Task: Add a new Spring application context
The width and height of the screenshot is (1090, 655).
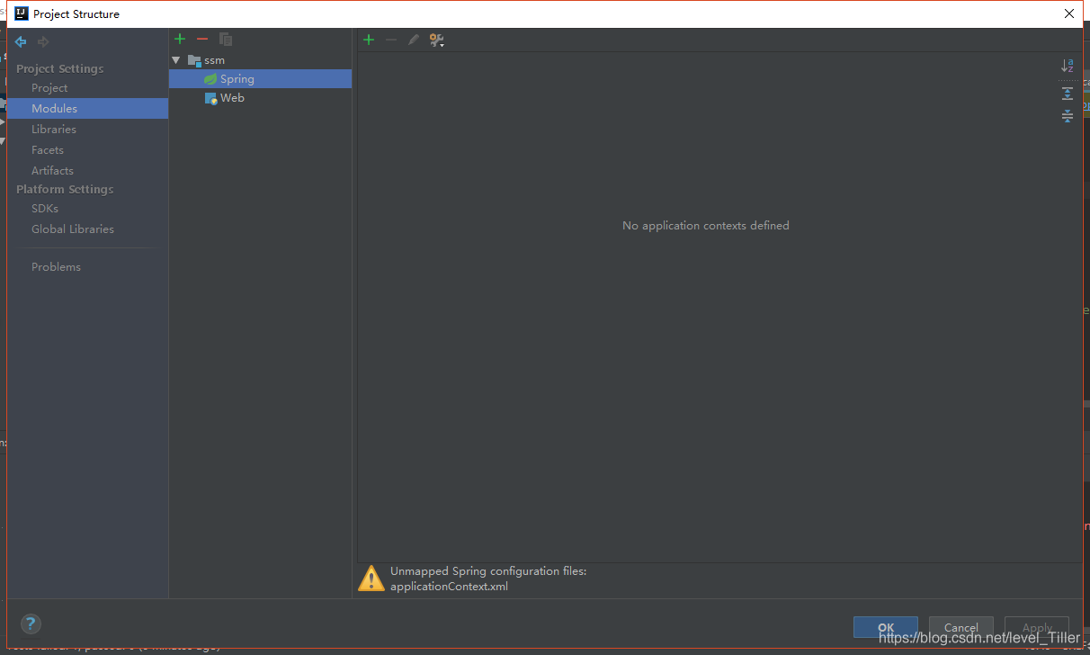Action: pyautogui.click(x=369, y=40)
